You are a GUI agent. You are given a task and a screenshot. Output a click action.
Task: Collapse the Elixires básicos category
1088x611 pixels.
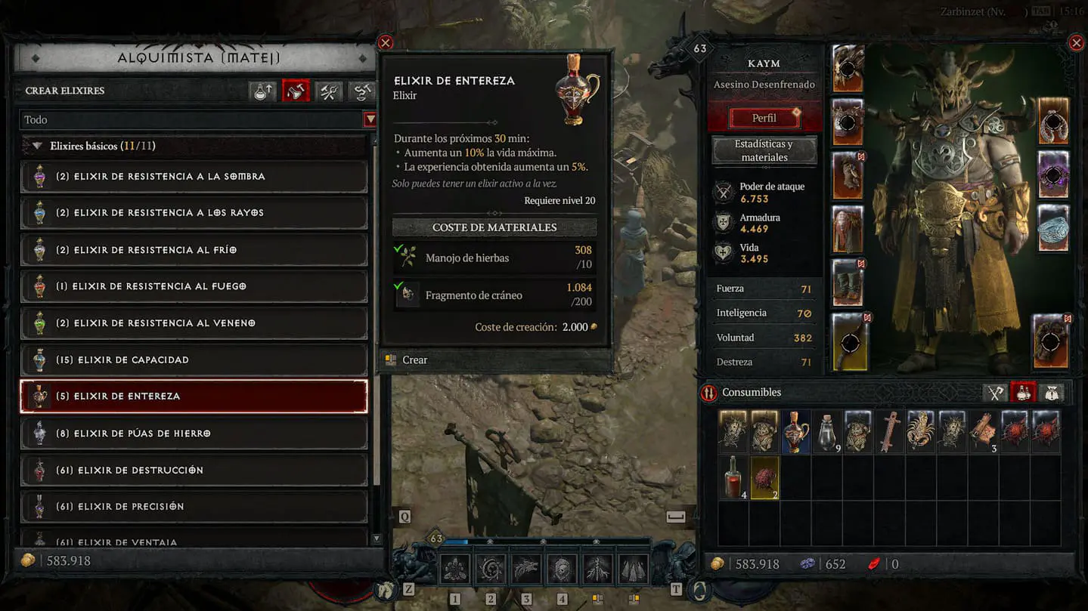[37, 146]
